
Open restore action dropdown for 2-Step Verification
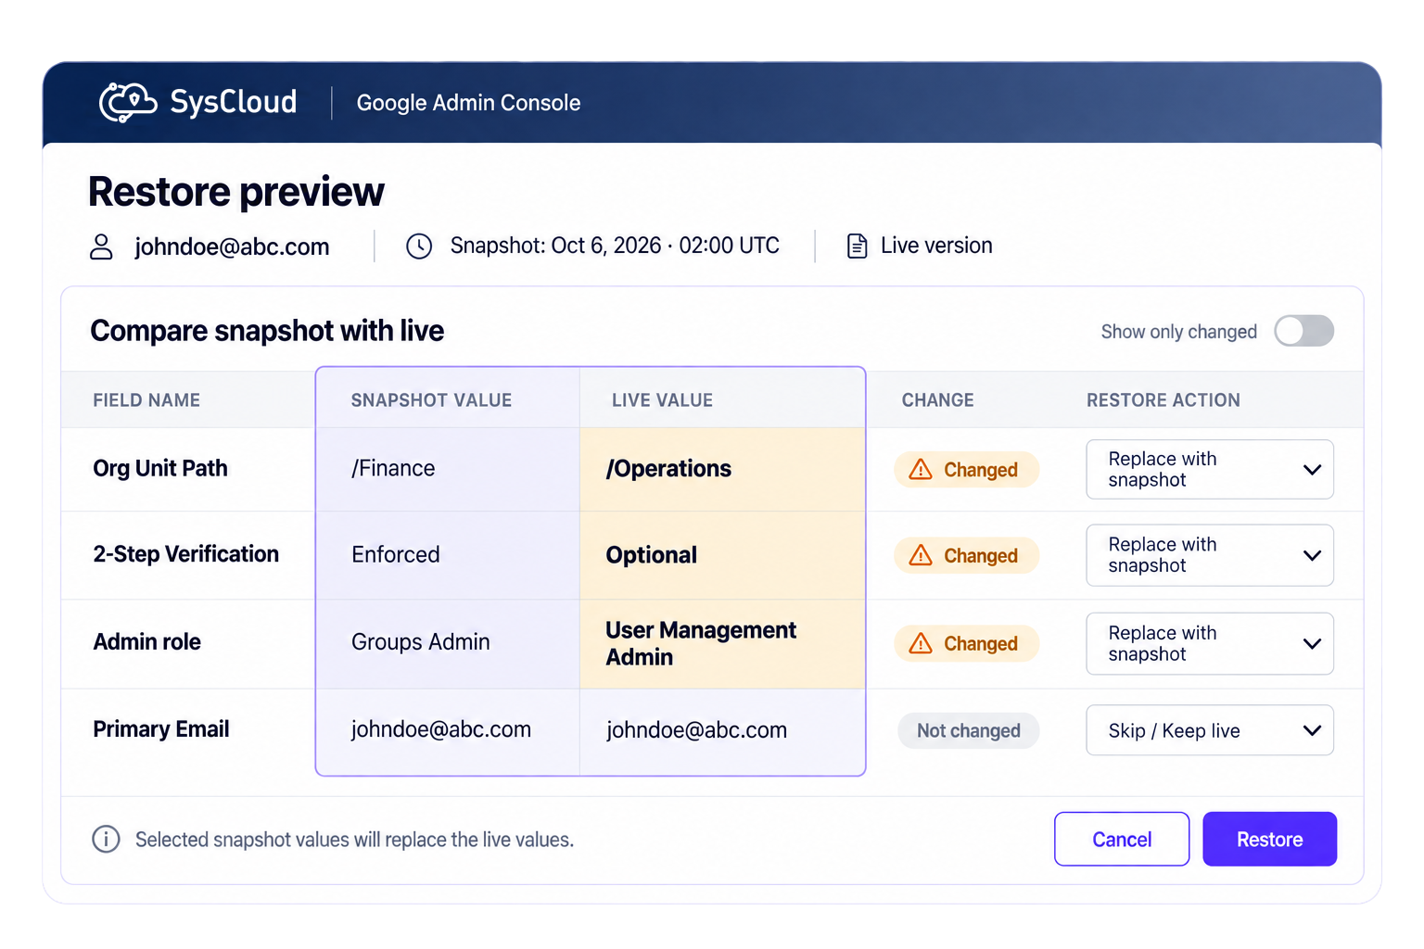[1210, 555]
